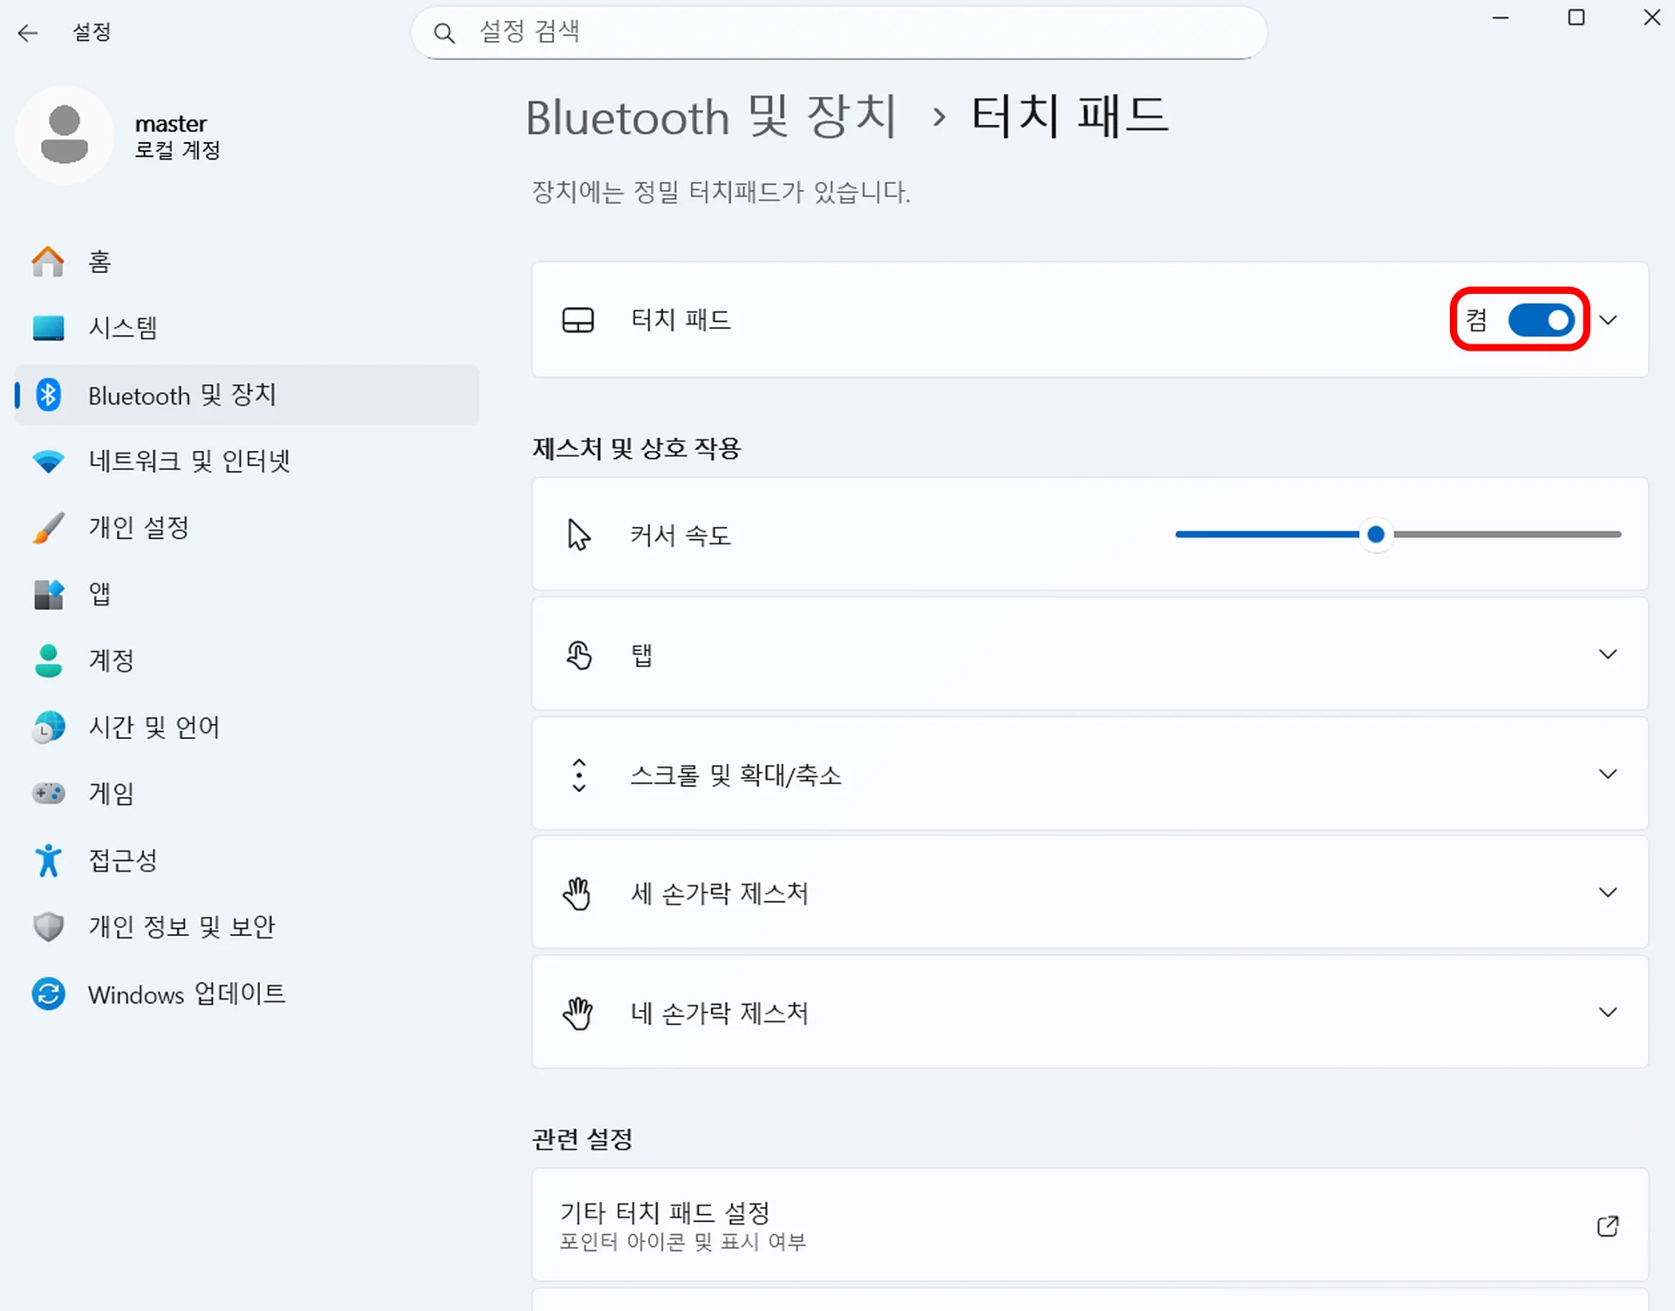Click the back arrow button
Viewport: 1675px width, 1311px height.
click(x=29, y=32)
